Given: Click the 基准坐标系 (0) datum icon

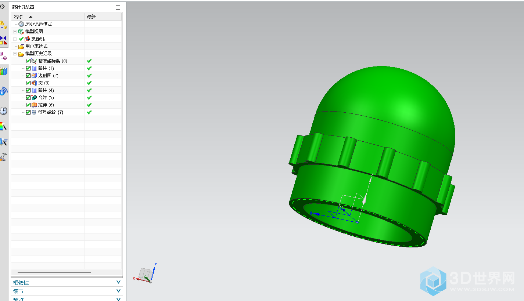Looking at the screenshot, I should [x=34, y=61].
